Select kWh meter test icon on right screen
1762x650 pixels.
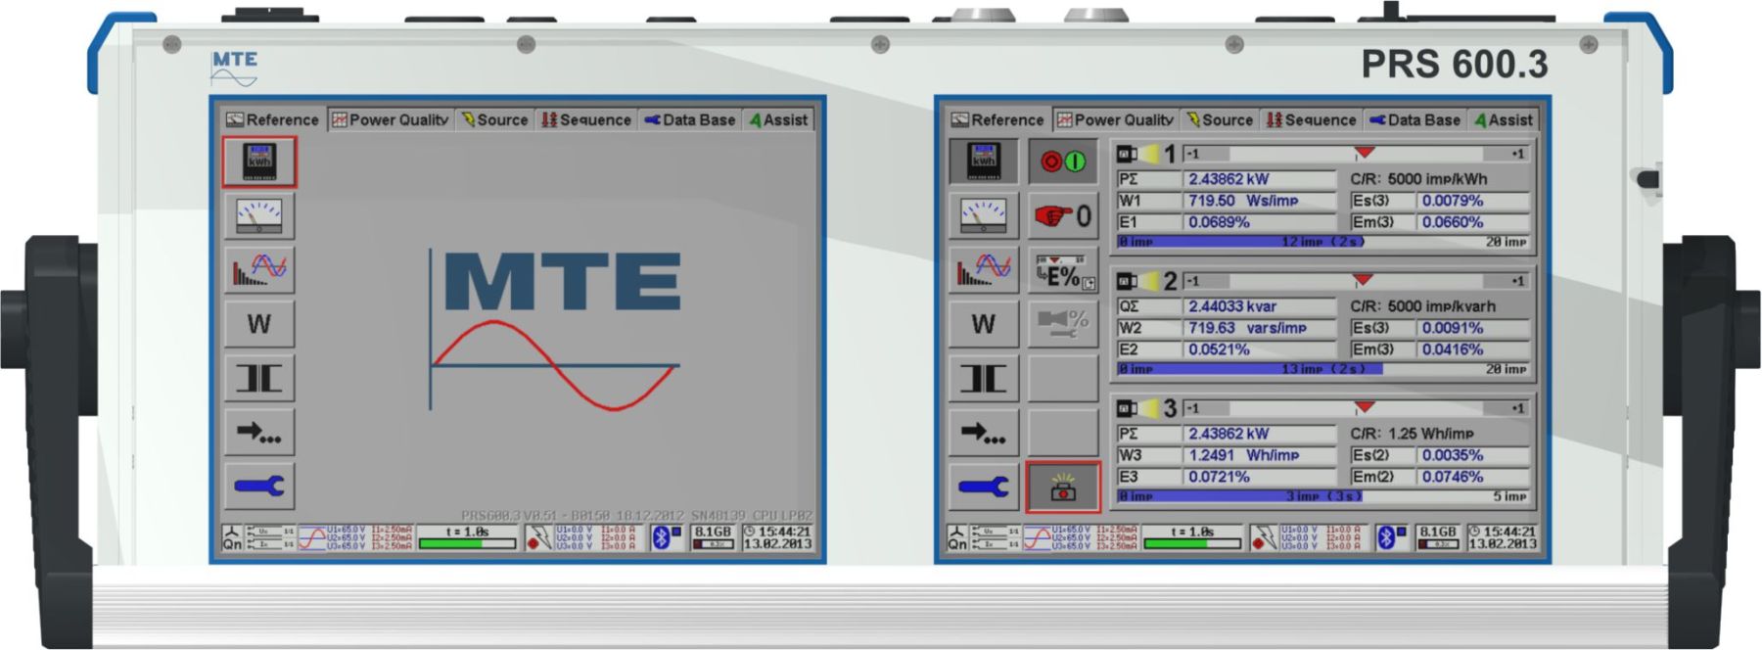coord(984,162)
